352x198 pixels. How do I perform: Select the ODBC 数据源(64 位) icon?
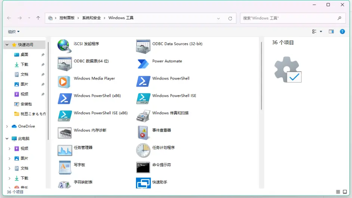coord(64,64)
